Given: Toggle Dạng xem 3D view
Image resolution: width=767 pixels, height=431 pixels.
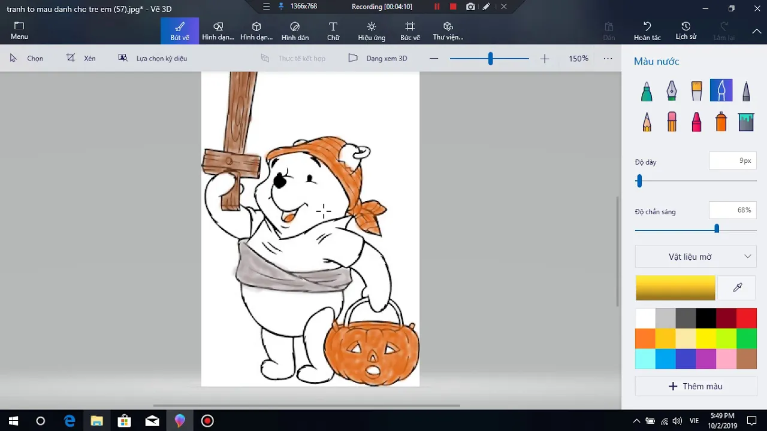Looking at the screenshot, I should [x=378, y=58].
